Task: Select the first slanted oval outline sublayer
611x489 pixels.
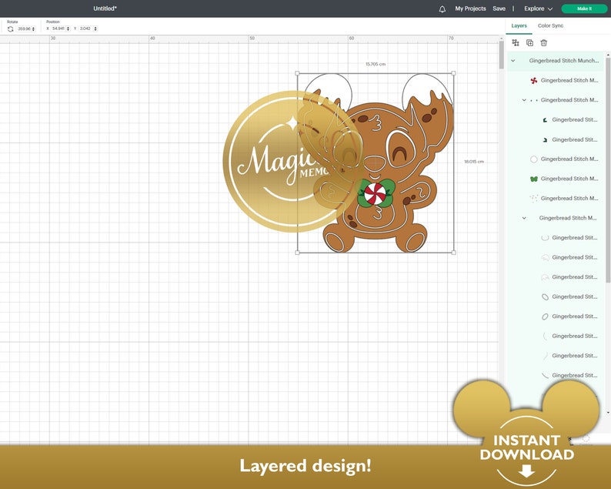Action: tap(545, 296)
